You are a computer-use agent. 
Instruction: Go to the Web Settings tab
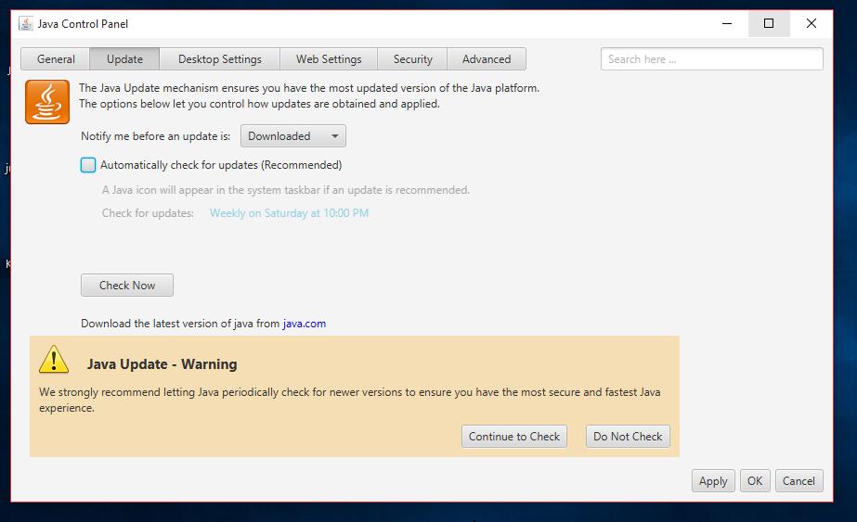329,59
